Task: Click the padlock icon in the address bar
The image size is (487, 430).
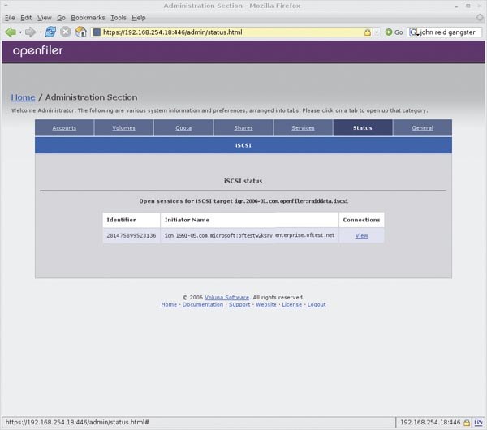Action: tap(368, 32)
